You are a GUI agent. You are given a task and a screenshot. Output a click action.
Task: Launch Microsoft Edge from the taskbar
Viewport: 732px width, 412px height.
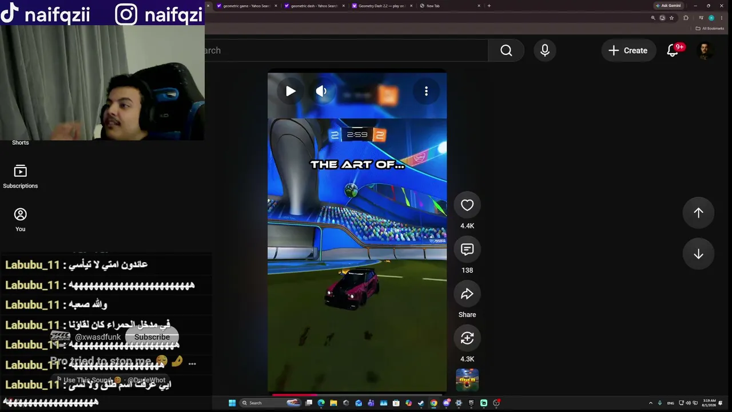321,403
